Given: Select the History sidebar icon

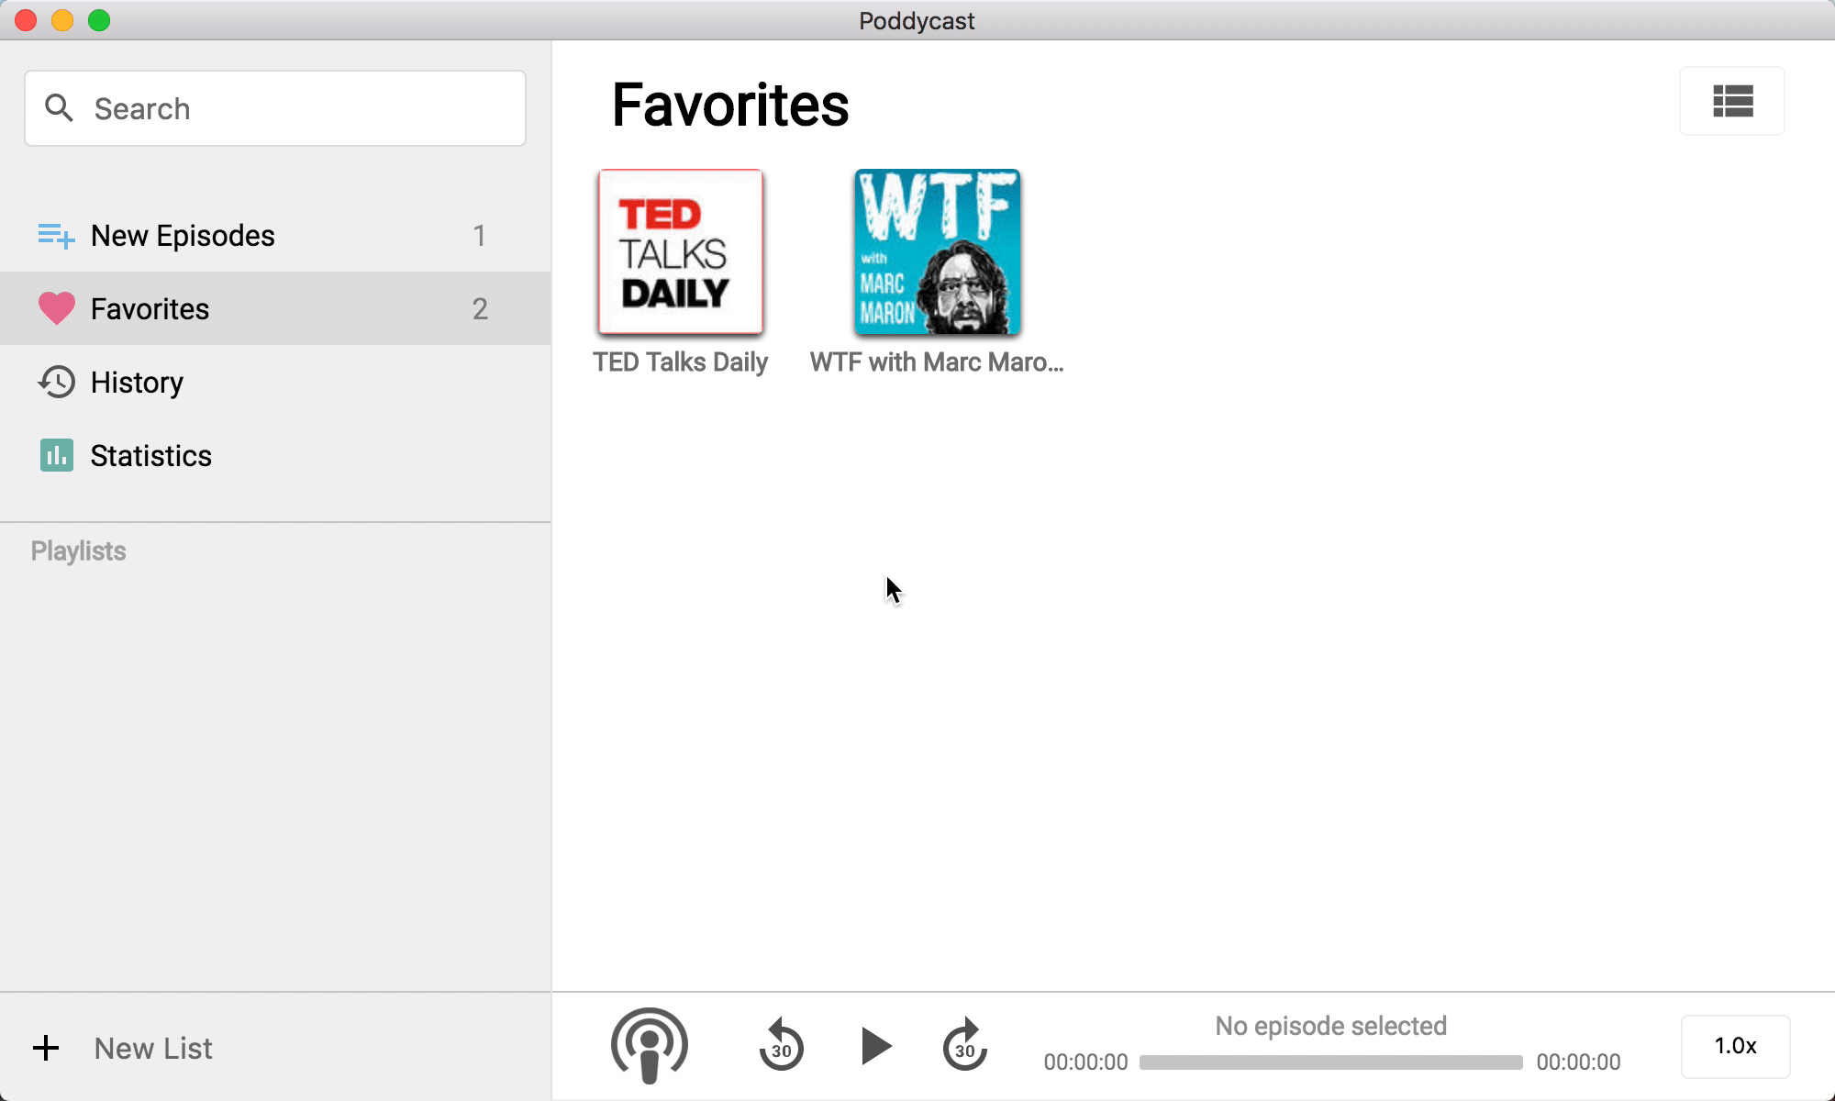Looking at the screenshot, I should click(55, 382).
